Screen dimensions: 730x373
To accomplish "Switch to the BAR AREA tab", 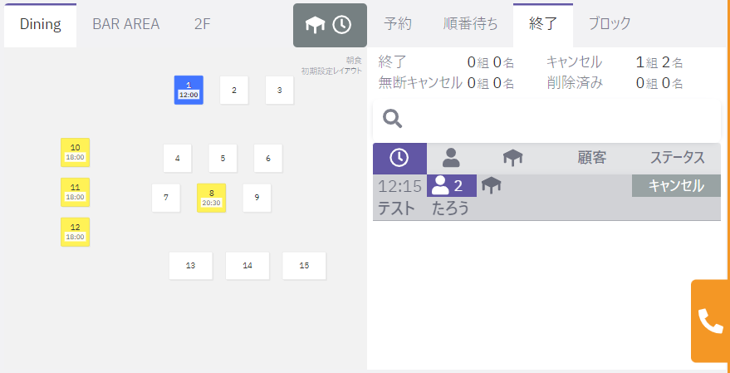I will pos(125,24).
